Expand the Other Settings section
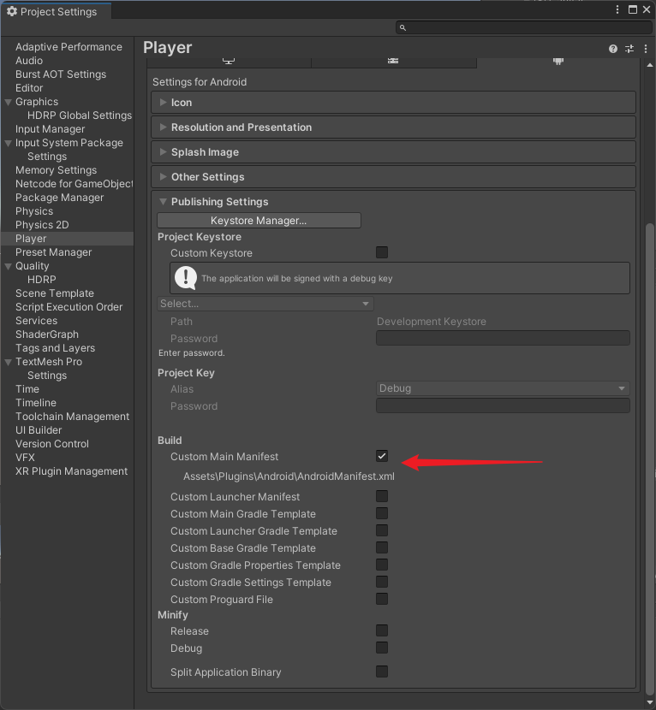The image size is (656, 710). 393,177
